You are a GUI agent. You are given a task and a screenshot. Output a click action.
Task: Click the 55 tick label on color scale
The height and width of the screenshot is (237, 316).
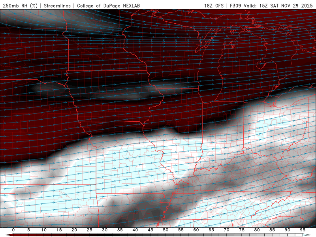pos(181,230)
